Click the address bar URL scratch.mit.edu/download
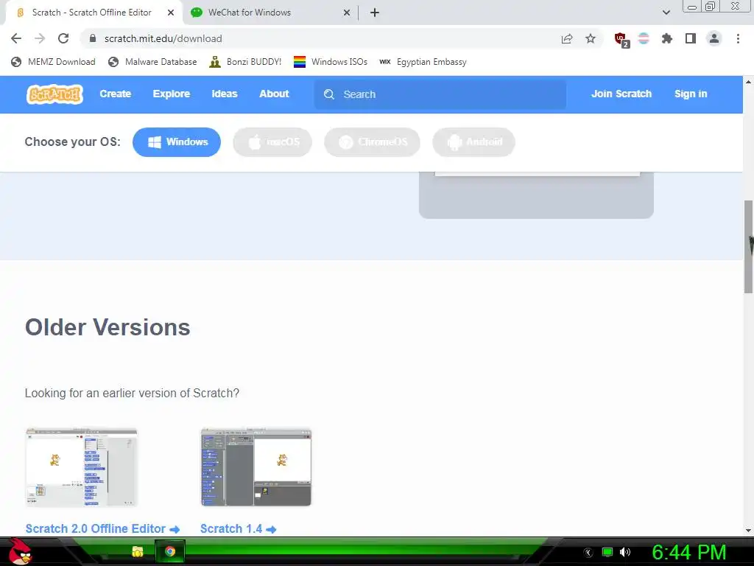 [x=163, y=38]
